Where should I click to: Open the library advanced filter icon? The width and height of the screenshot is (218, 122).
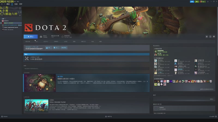(20, 15)
